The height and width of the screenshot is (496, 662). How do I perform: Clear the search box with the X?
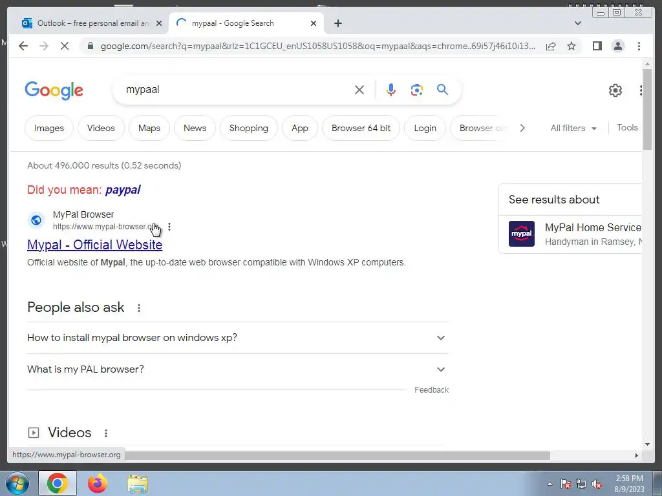pos(359,90)
